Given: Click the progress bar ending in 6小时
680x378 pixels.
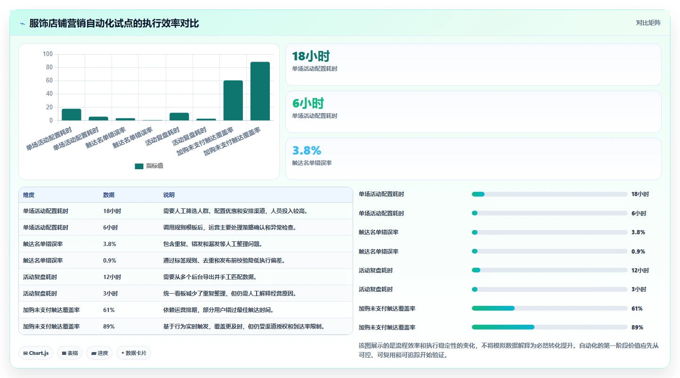Looking at the screenshot, I should (550, 213).
